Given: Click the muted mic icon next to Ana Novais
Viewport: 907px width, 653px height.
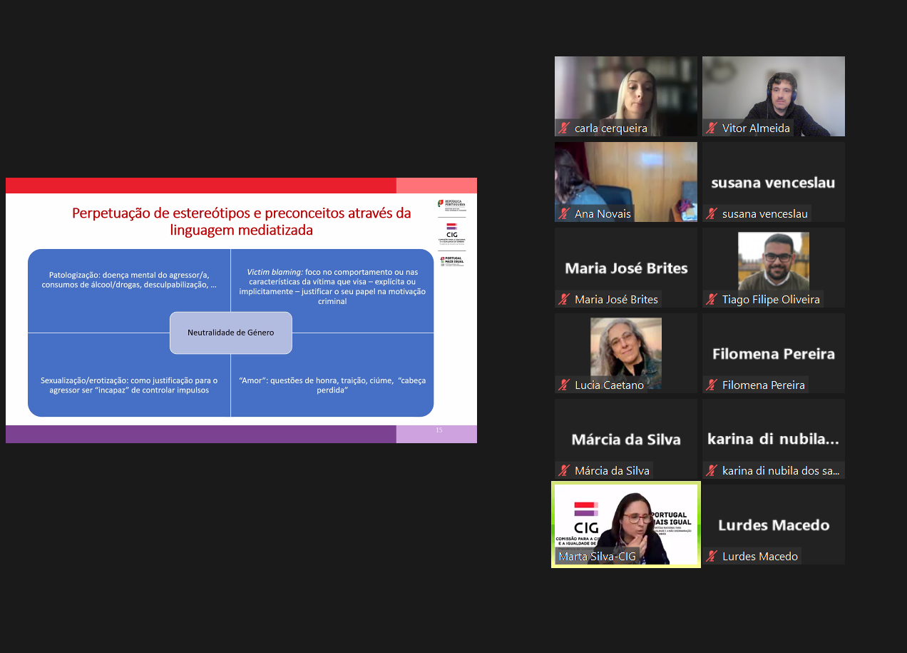Looking at the screenshot, I should pos(564,214).
